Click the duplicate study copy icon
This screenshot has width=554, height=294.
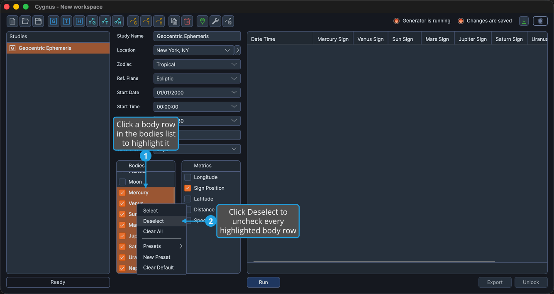(x=174, y=21)
